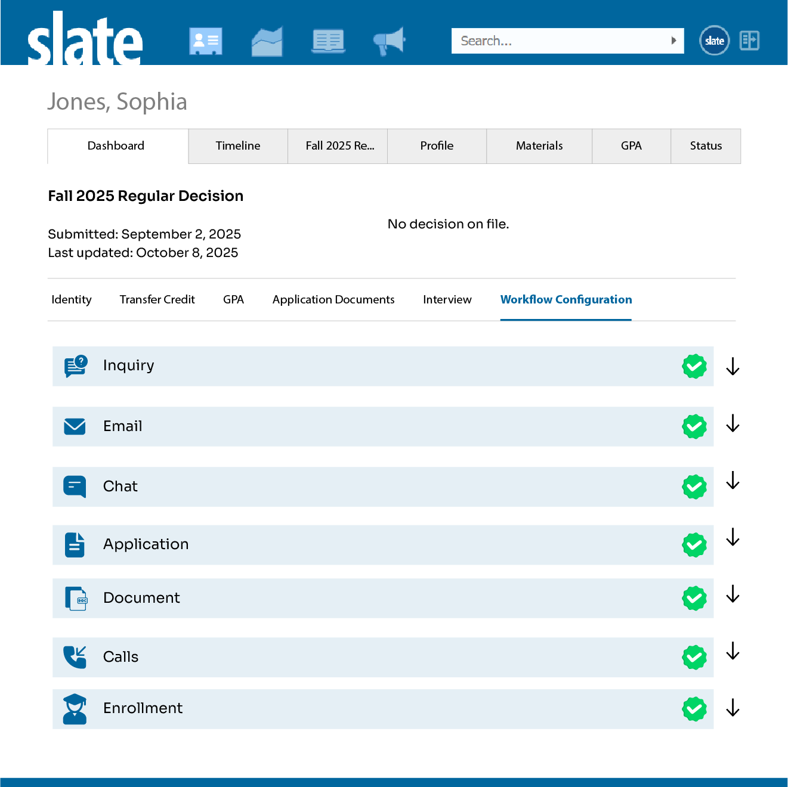Switch to the Timeline tab
The image size is (788, 787).
coord(238,146)
